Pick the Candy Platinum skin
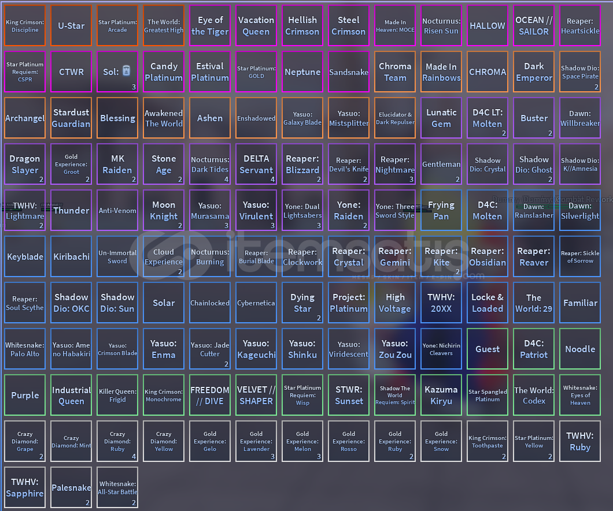 pos(164,72)
